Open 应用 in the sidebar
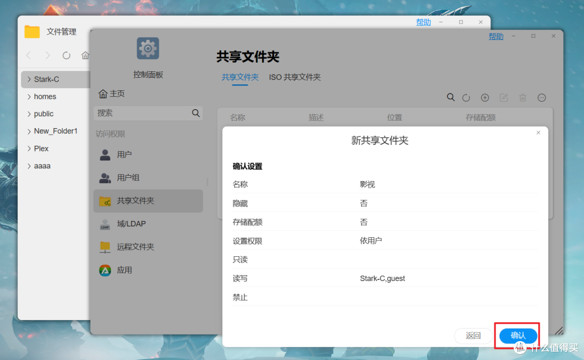Viewport: 584px width, 360px height. (x=148, y=270)
